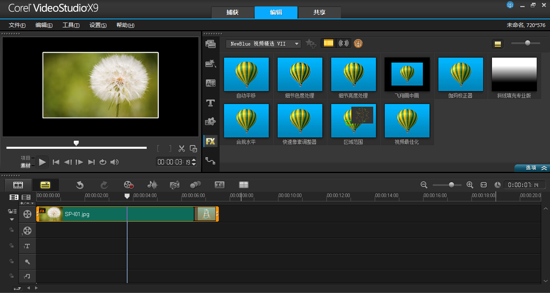550x293 pixels.
Task: Open the Subtitle Editor icon
Action: [x=219, y=185]
